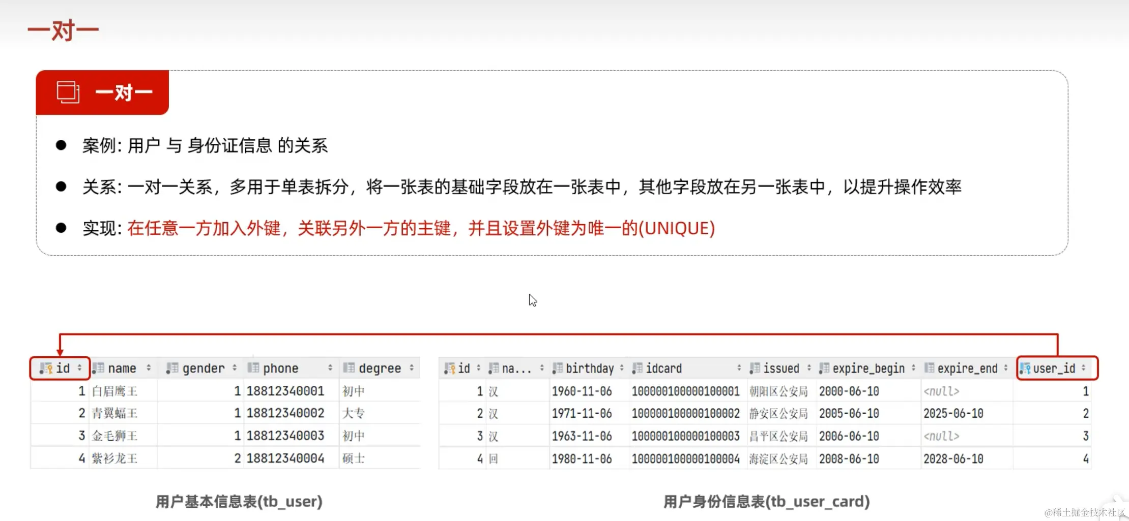Click caption 用户身份信息表(tb_user_card)

766,502
